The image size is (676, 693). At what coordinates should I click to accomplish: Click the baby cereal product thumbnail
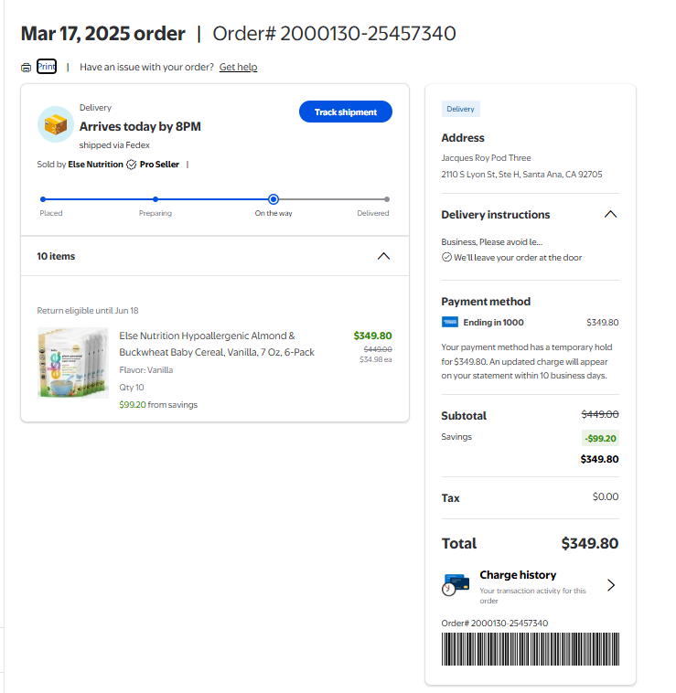(x=73, y=363)
